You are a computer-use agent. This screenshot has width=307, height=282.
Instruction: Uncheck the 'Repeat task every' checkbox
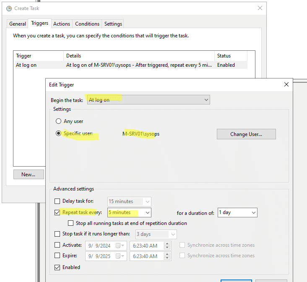(x=57, y=213)
